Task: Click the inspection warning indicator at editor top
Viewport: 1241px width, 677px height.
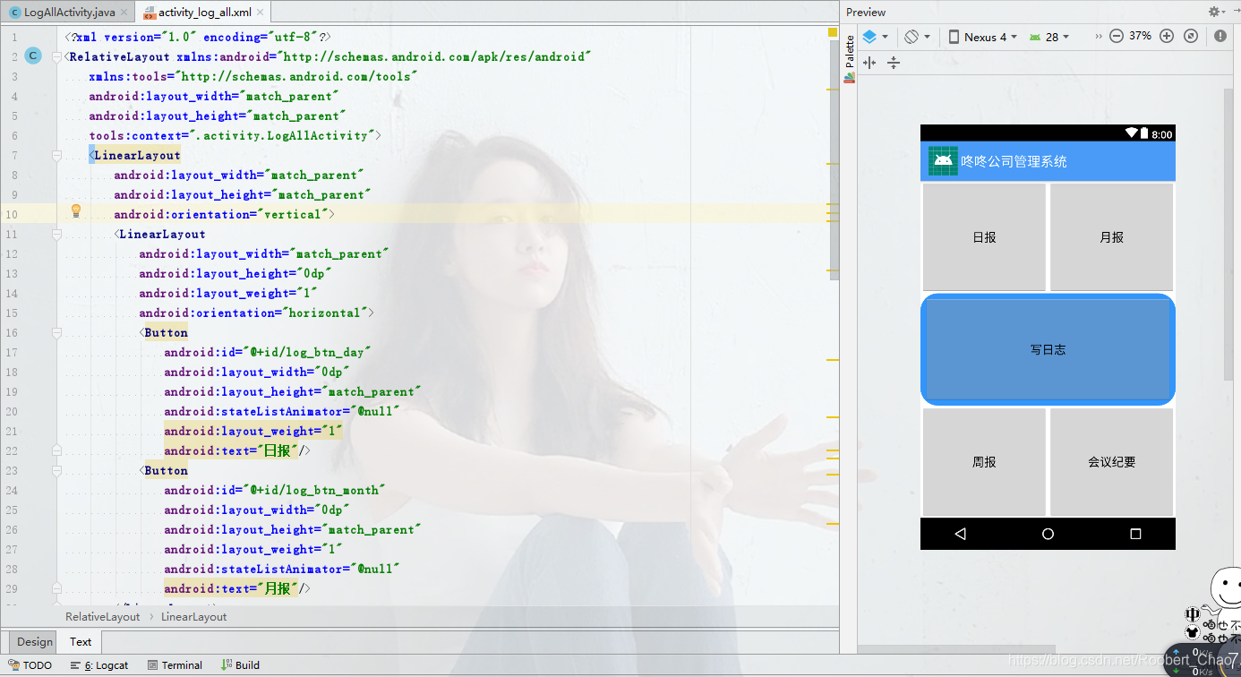Action: pyautogui.click(x=832, y=32)
